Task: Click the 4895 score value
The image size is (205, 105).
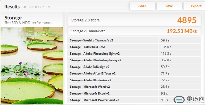Action: coord(187,20)
